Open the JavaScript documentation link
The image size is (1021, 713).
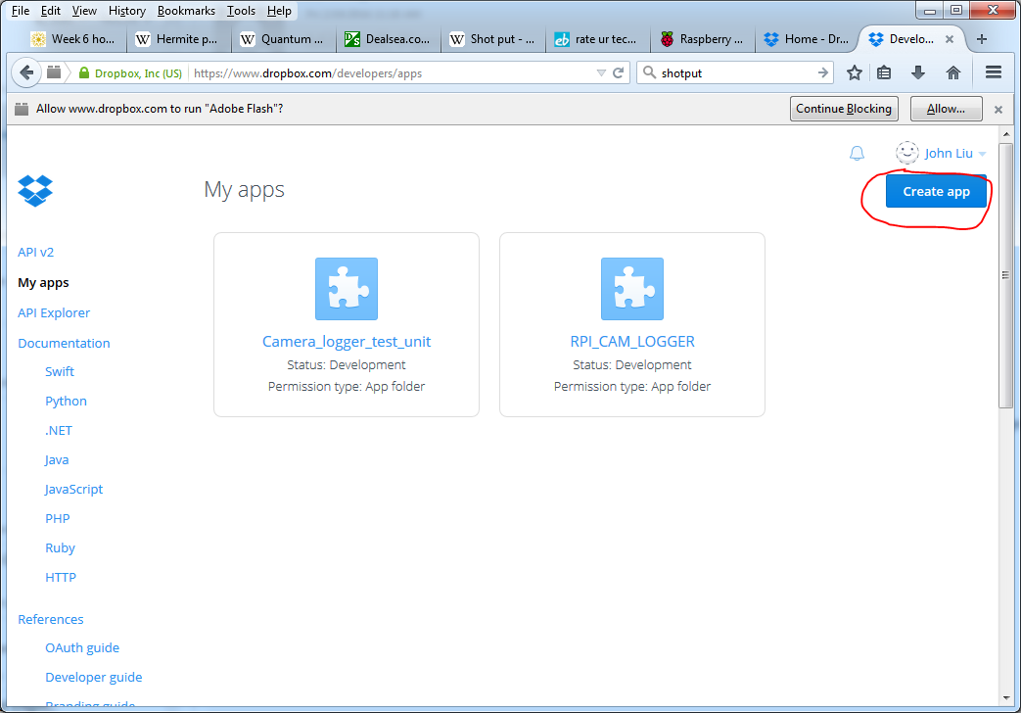coord(73,490)
